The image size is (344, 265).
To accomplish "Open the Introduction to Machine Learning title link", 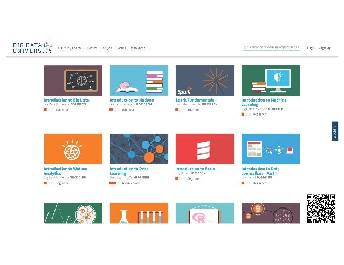I will (x=264, y=102).
